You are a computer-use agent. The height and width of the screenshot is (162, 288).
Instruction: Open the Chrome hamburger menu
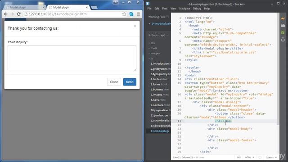pos(139,14)
